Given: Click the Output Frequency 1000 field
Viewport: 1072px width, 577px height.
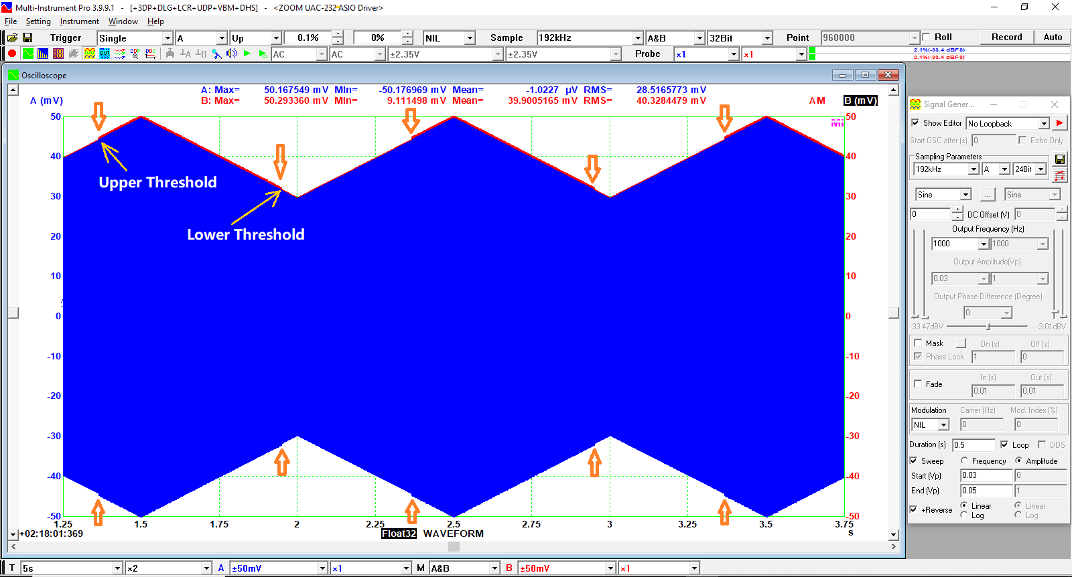Looking at the screenshot, I should coord(955,244).
